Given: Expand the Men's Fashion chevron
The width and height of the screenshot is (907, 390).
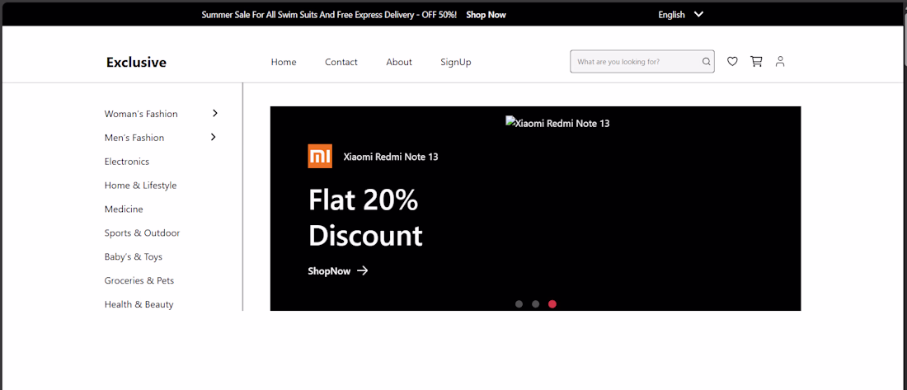Looking at the screenshot, I should (x=214, y=137).
